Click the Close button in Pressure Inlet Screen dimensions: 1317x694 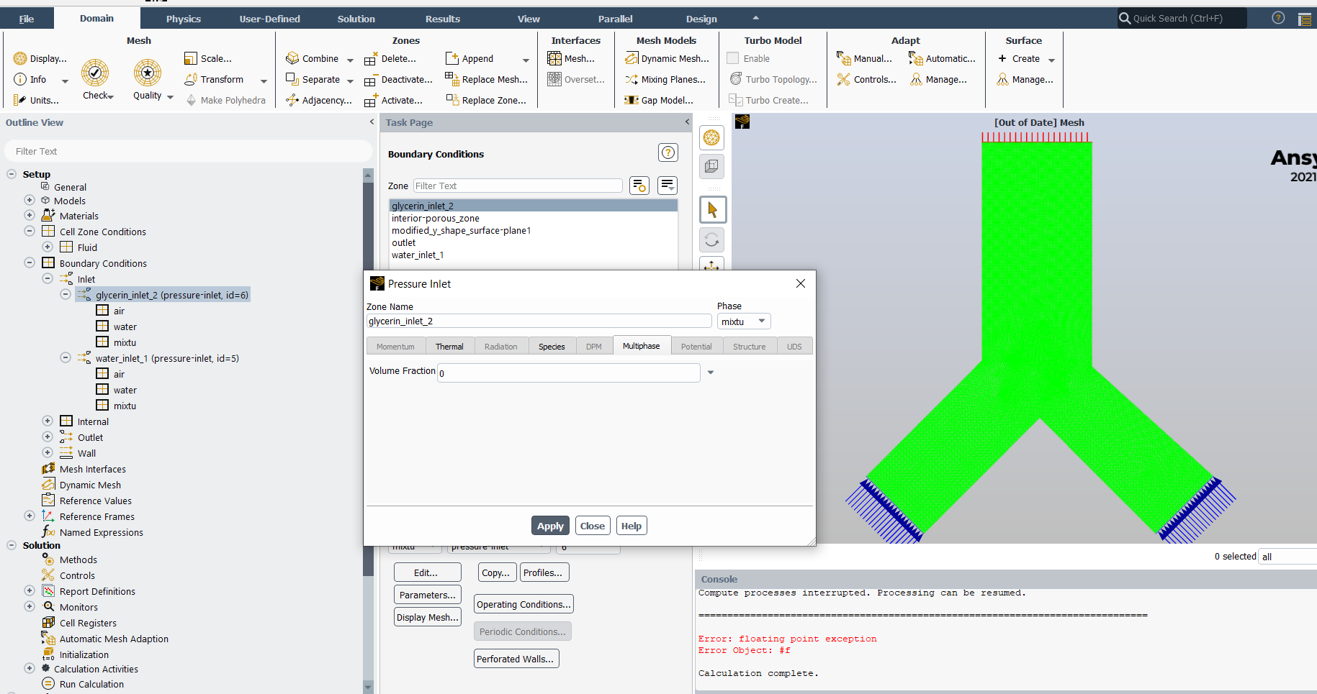pos(593,526)
